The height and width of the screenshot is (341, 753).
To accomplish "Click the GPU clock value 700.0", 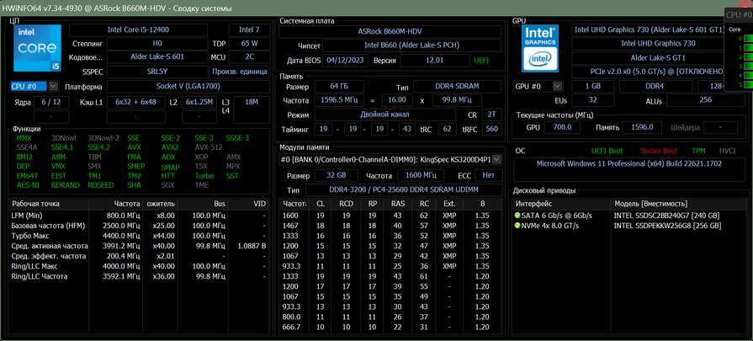I will pos(562,127).
